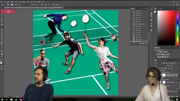
Task: Open the brush preset picker dropdown
Action: [10, 4]
